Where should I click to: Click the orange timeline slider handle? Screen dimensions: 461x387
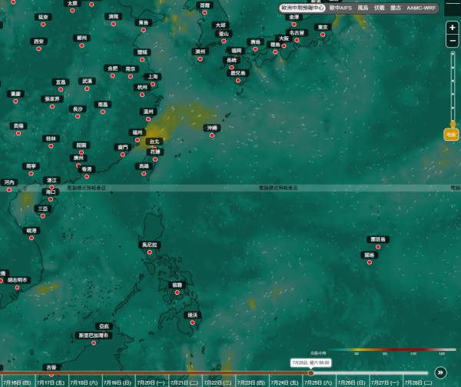310,373
